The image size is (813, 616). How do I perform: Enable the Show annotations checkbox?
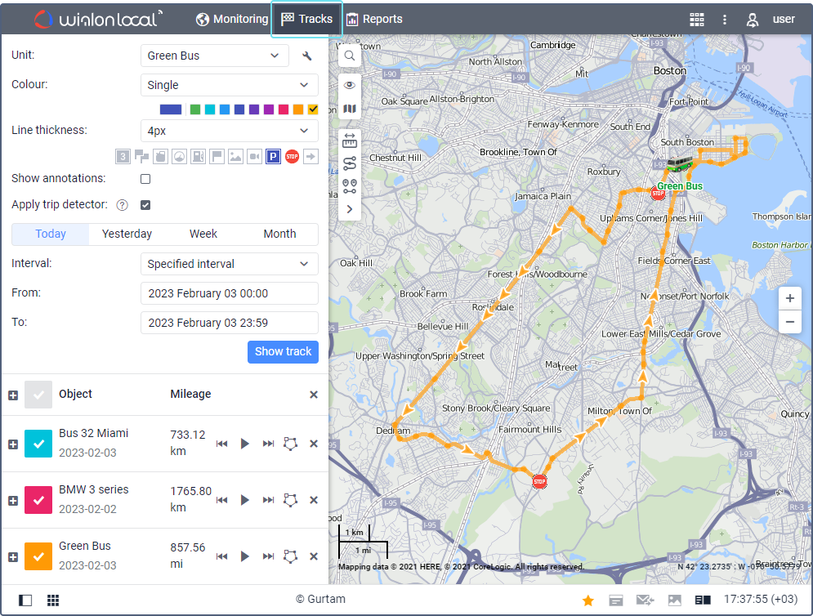(x=145, y=179)
